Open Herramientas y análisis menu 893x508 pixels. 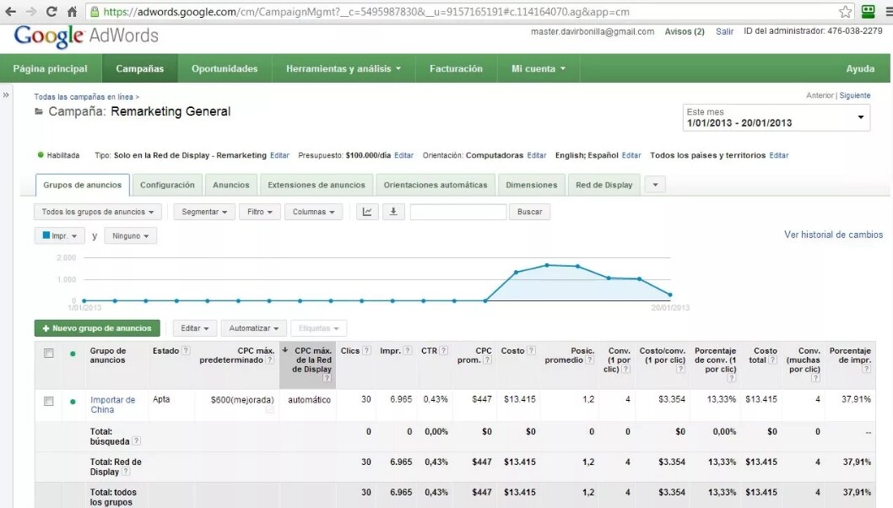(344, 68)
